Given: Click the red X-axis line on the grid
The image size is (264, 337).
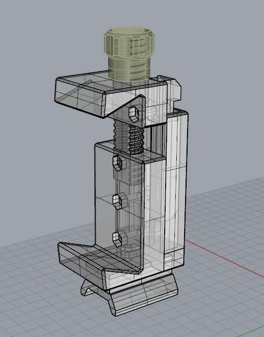Looking at the screenshot, I should [x=224, y=258].
